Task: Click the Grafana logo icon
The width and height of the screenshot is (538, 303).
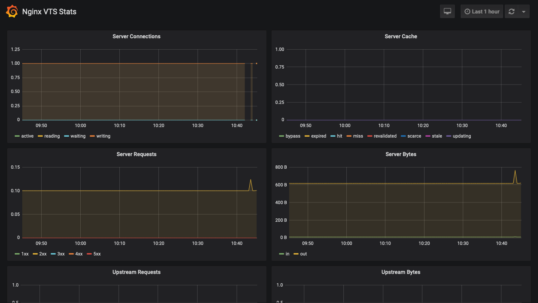Action: pyautogui.click(x=12, y=11)
